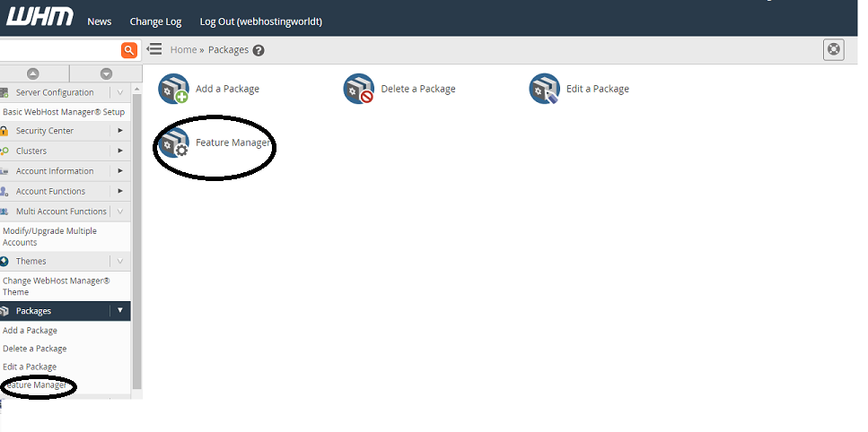Click the orange search magnifier button
The height and width of the screenshot is (432, 868).
[129, 50]
